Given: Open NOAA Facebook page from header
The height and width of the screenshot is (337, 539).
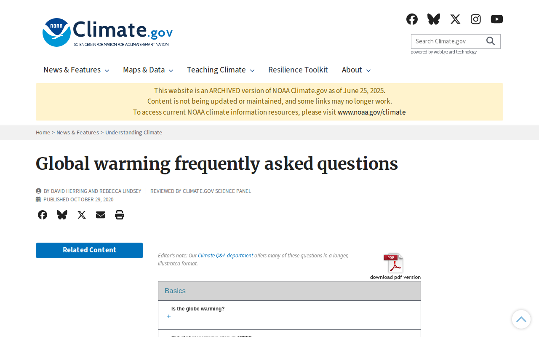Looking at the screenshot, I should 412,19.
